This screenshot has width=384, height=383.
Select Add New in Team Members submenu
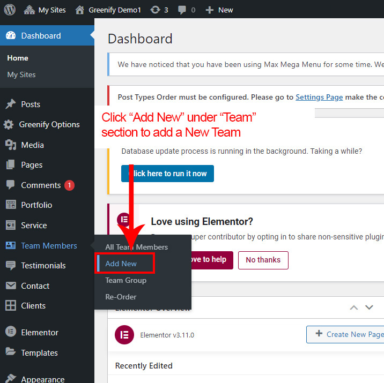121,264
